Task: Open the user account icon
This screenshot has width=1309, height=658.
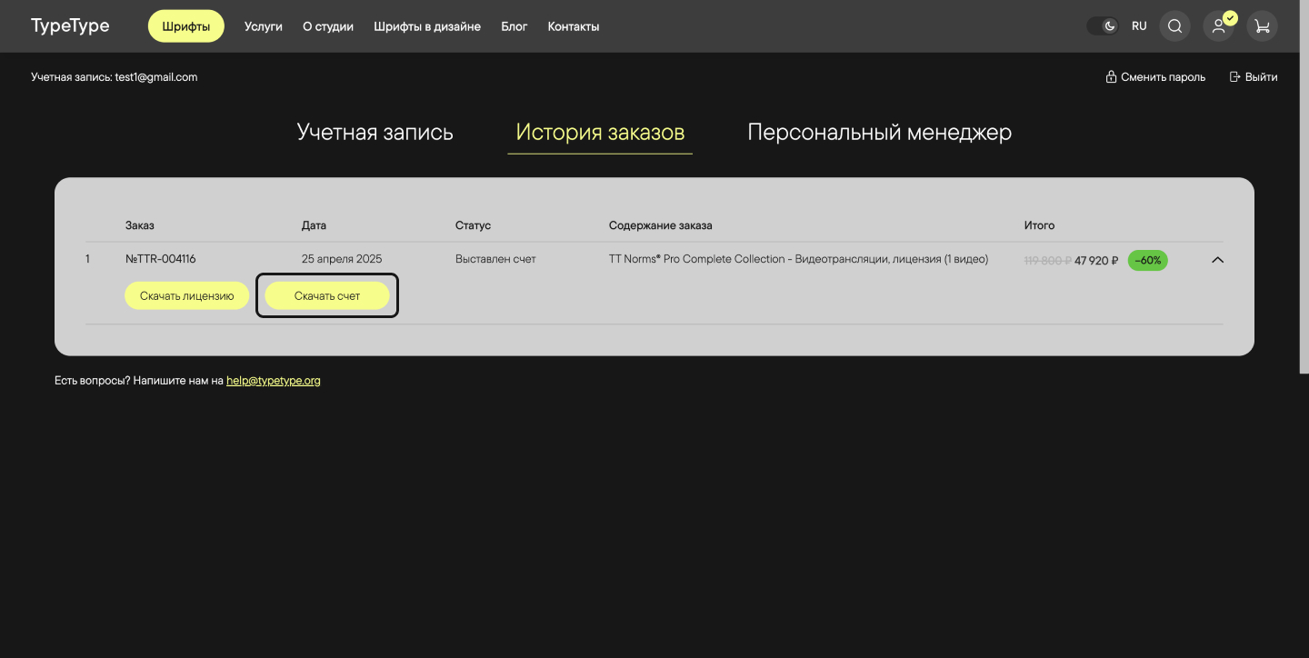Action: tap(1218, 26)
